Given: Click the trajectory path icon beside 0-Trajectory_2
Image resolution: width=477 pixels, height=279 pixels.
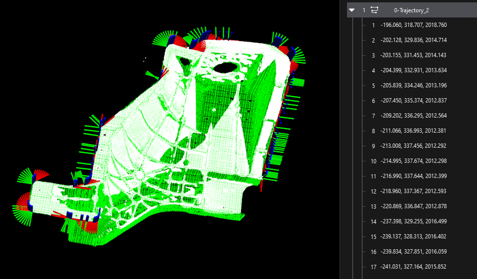Looking at the screenshot, I should click(x=373, y=9).
